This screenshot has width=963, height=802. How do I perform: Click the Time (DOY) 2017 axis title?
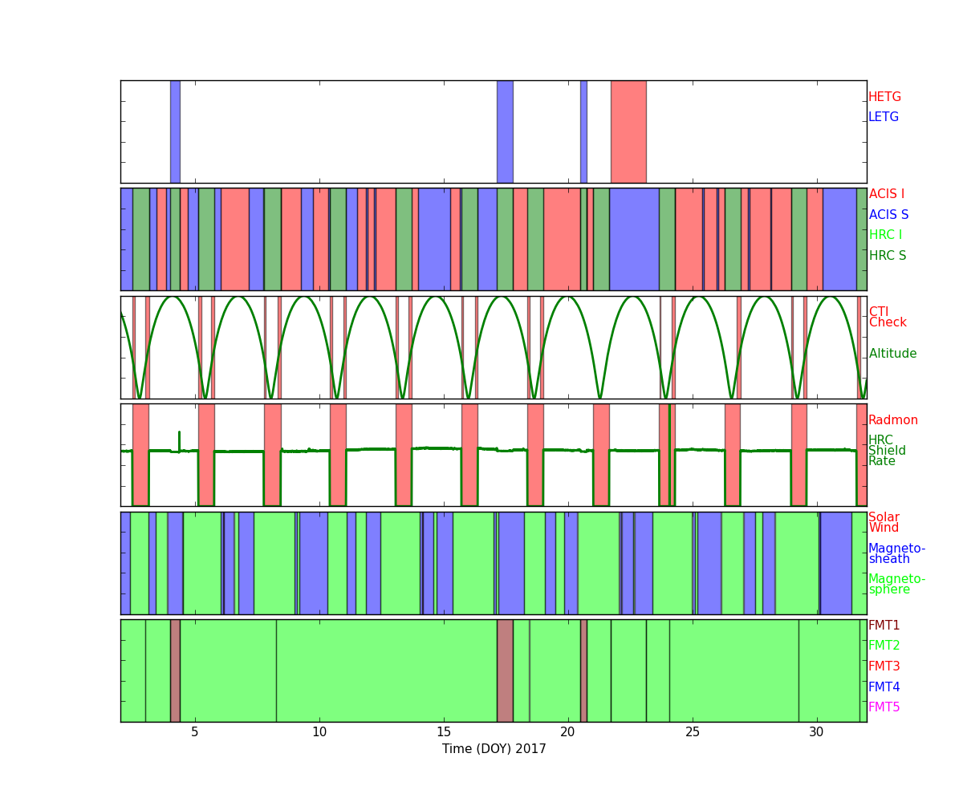[494, 749]
